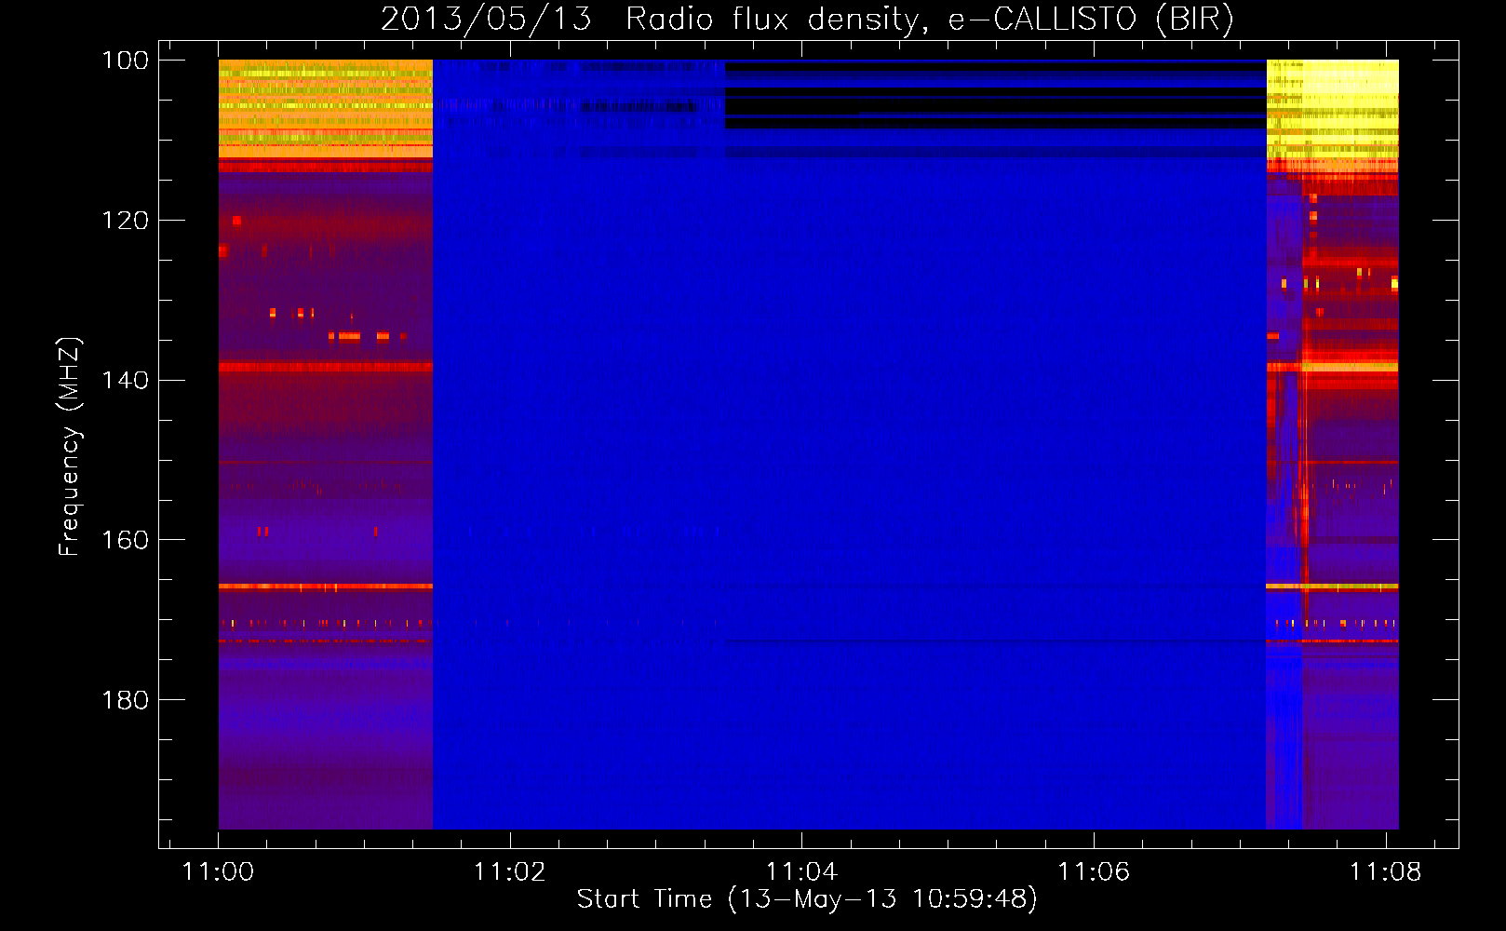The width and height of the screenshot is (1506, 931).
Task: Click the 'Frequency (MHZ)' axis label
Action: 70,447
